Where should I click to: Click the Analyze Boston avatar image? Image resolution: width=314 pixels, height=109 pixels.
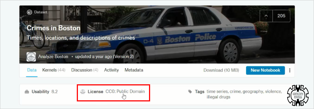click(x=31, y=57)
